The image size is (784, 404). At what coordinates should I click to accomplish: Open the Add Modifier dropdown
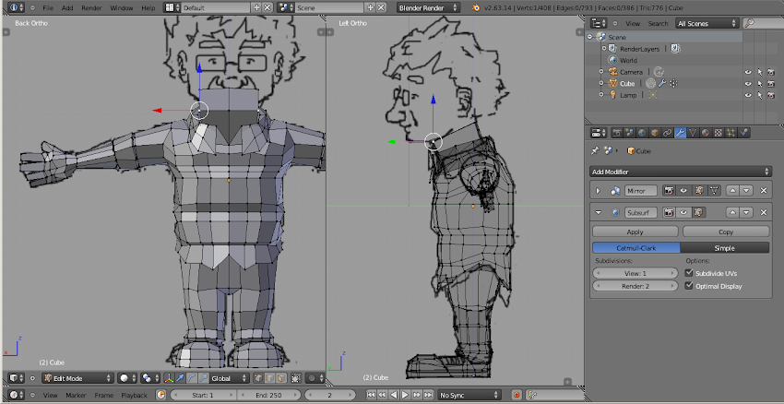coord(681,172)
